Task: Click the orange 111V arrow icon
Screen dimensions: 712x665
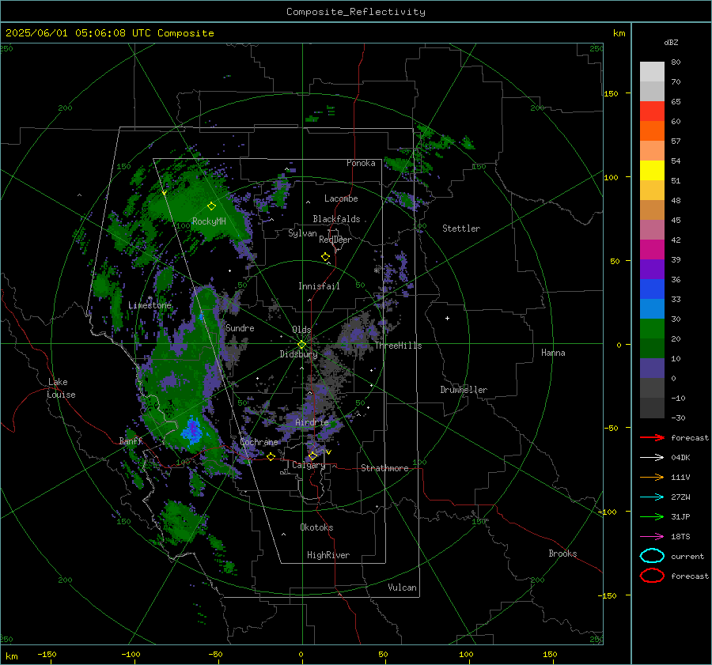Action: [652, 477]
